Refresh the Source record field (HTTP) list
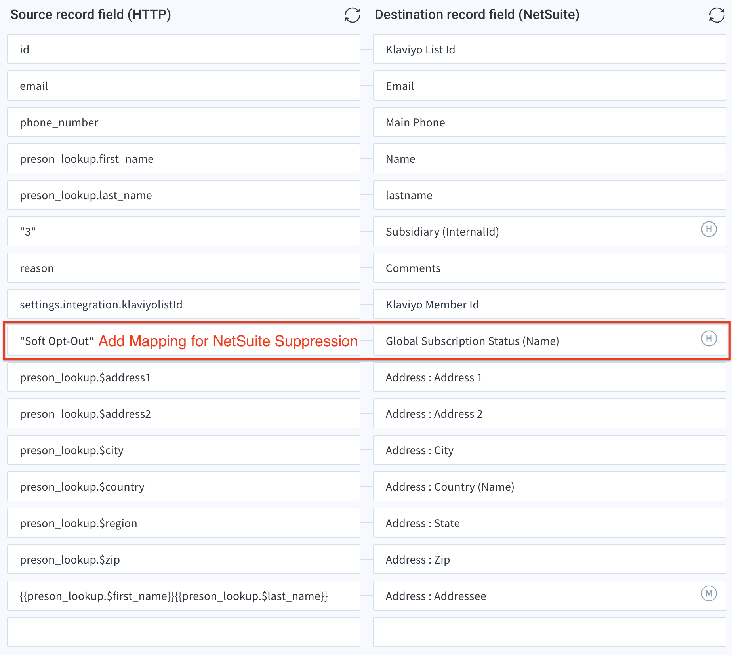 352,15
